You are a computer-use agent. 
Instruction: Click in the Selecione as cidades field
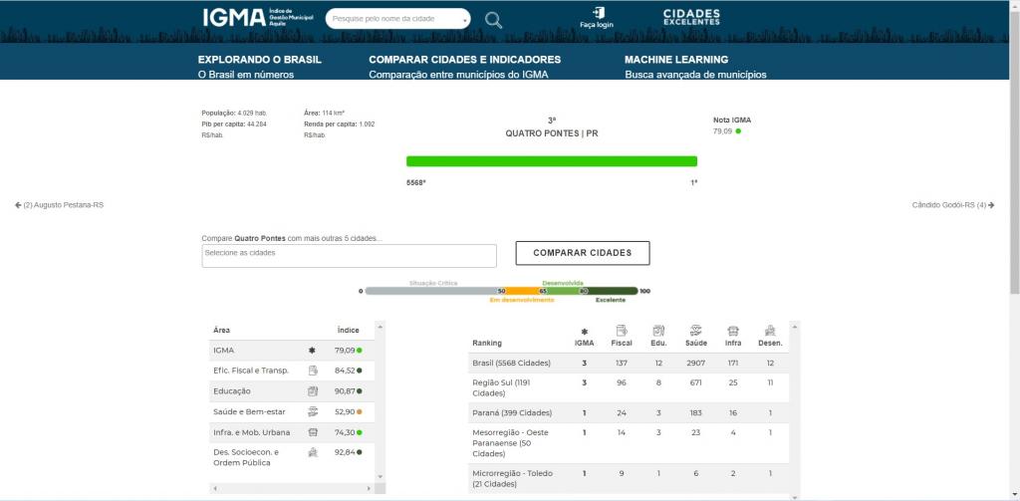click(349, 256)
